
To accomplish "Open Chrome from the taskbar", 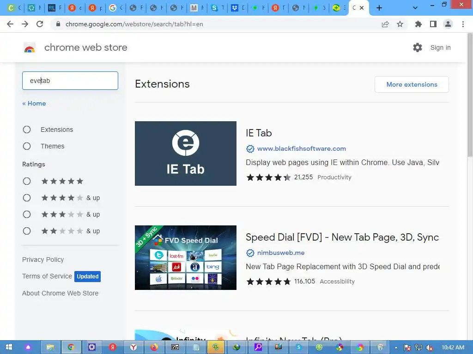I will [71, 348].
